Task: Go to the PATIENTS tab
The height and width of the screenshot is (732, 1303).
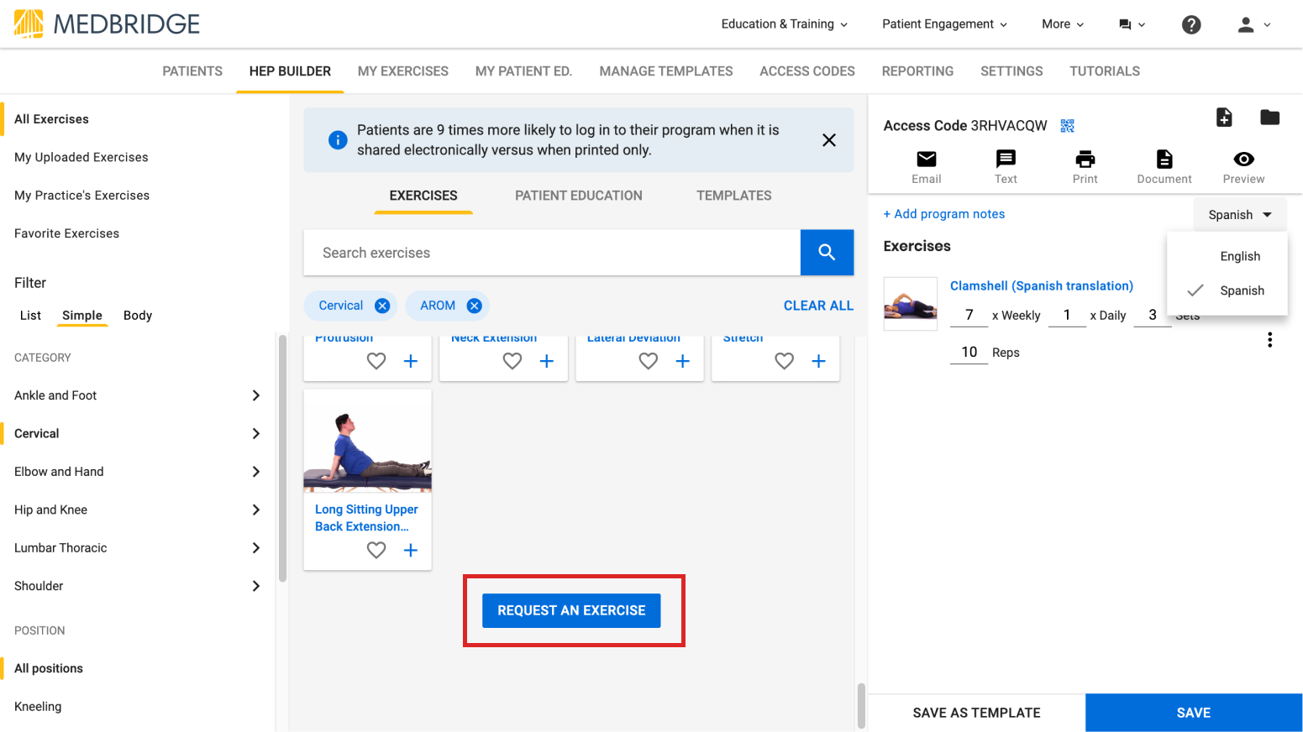Action: (192, 71)
